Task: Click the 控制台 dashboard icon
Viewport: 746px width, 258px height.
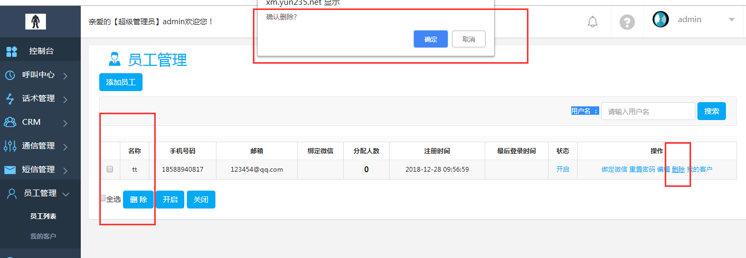Action: pyautogui.click(x=12, y=52)
